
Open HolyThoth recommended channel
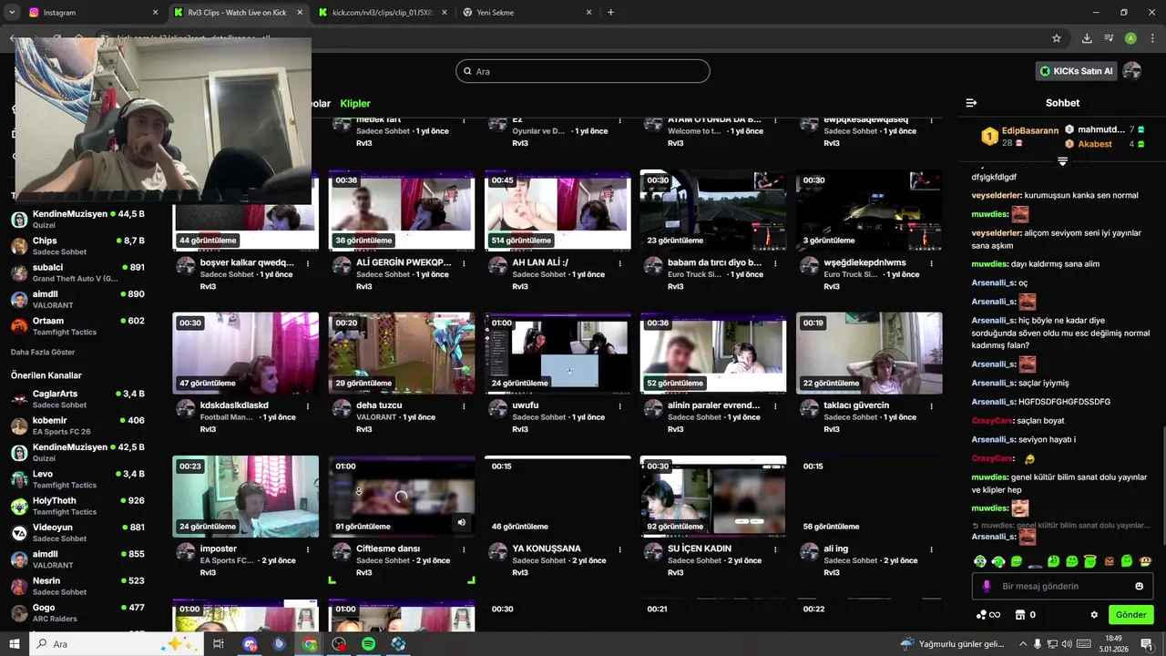77,506
